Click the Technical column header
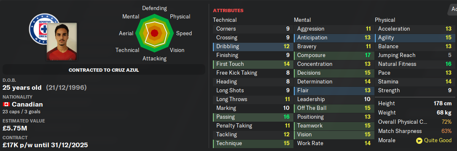457x151 pixels. click(x=225, y=20)
